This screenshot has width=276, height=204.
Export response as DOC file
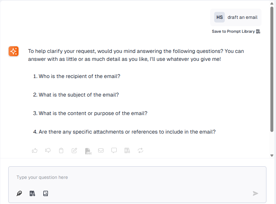click(88, 151)
